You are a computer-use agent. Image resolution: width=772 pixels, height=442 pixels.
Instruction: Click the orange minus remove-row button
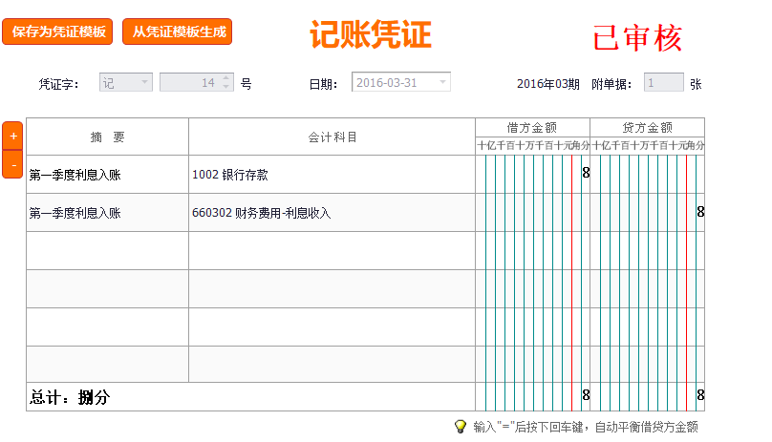(13, 164)
